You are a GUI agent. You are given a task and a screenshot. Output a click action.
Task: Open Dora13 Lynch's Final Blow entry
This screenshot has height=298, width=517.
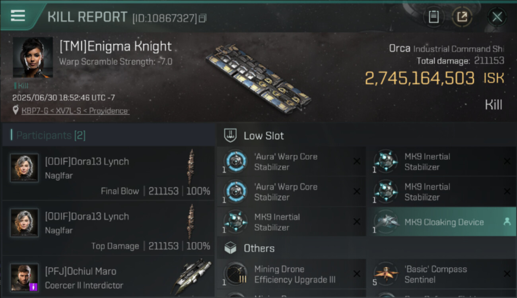click(108, 173)
